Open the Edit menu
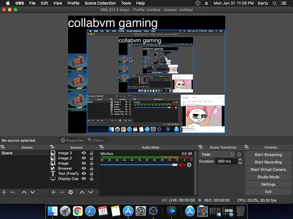 pyautogui.click(x=44, y=3)
